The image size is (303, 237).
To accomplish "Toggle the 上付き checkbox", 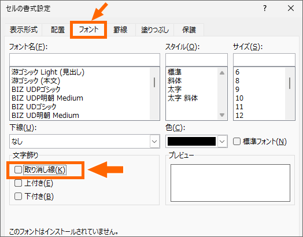I will click(x=18, y=183).
